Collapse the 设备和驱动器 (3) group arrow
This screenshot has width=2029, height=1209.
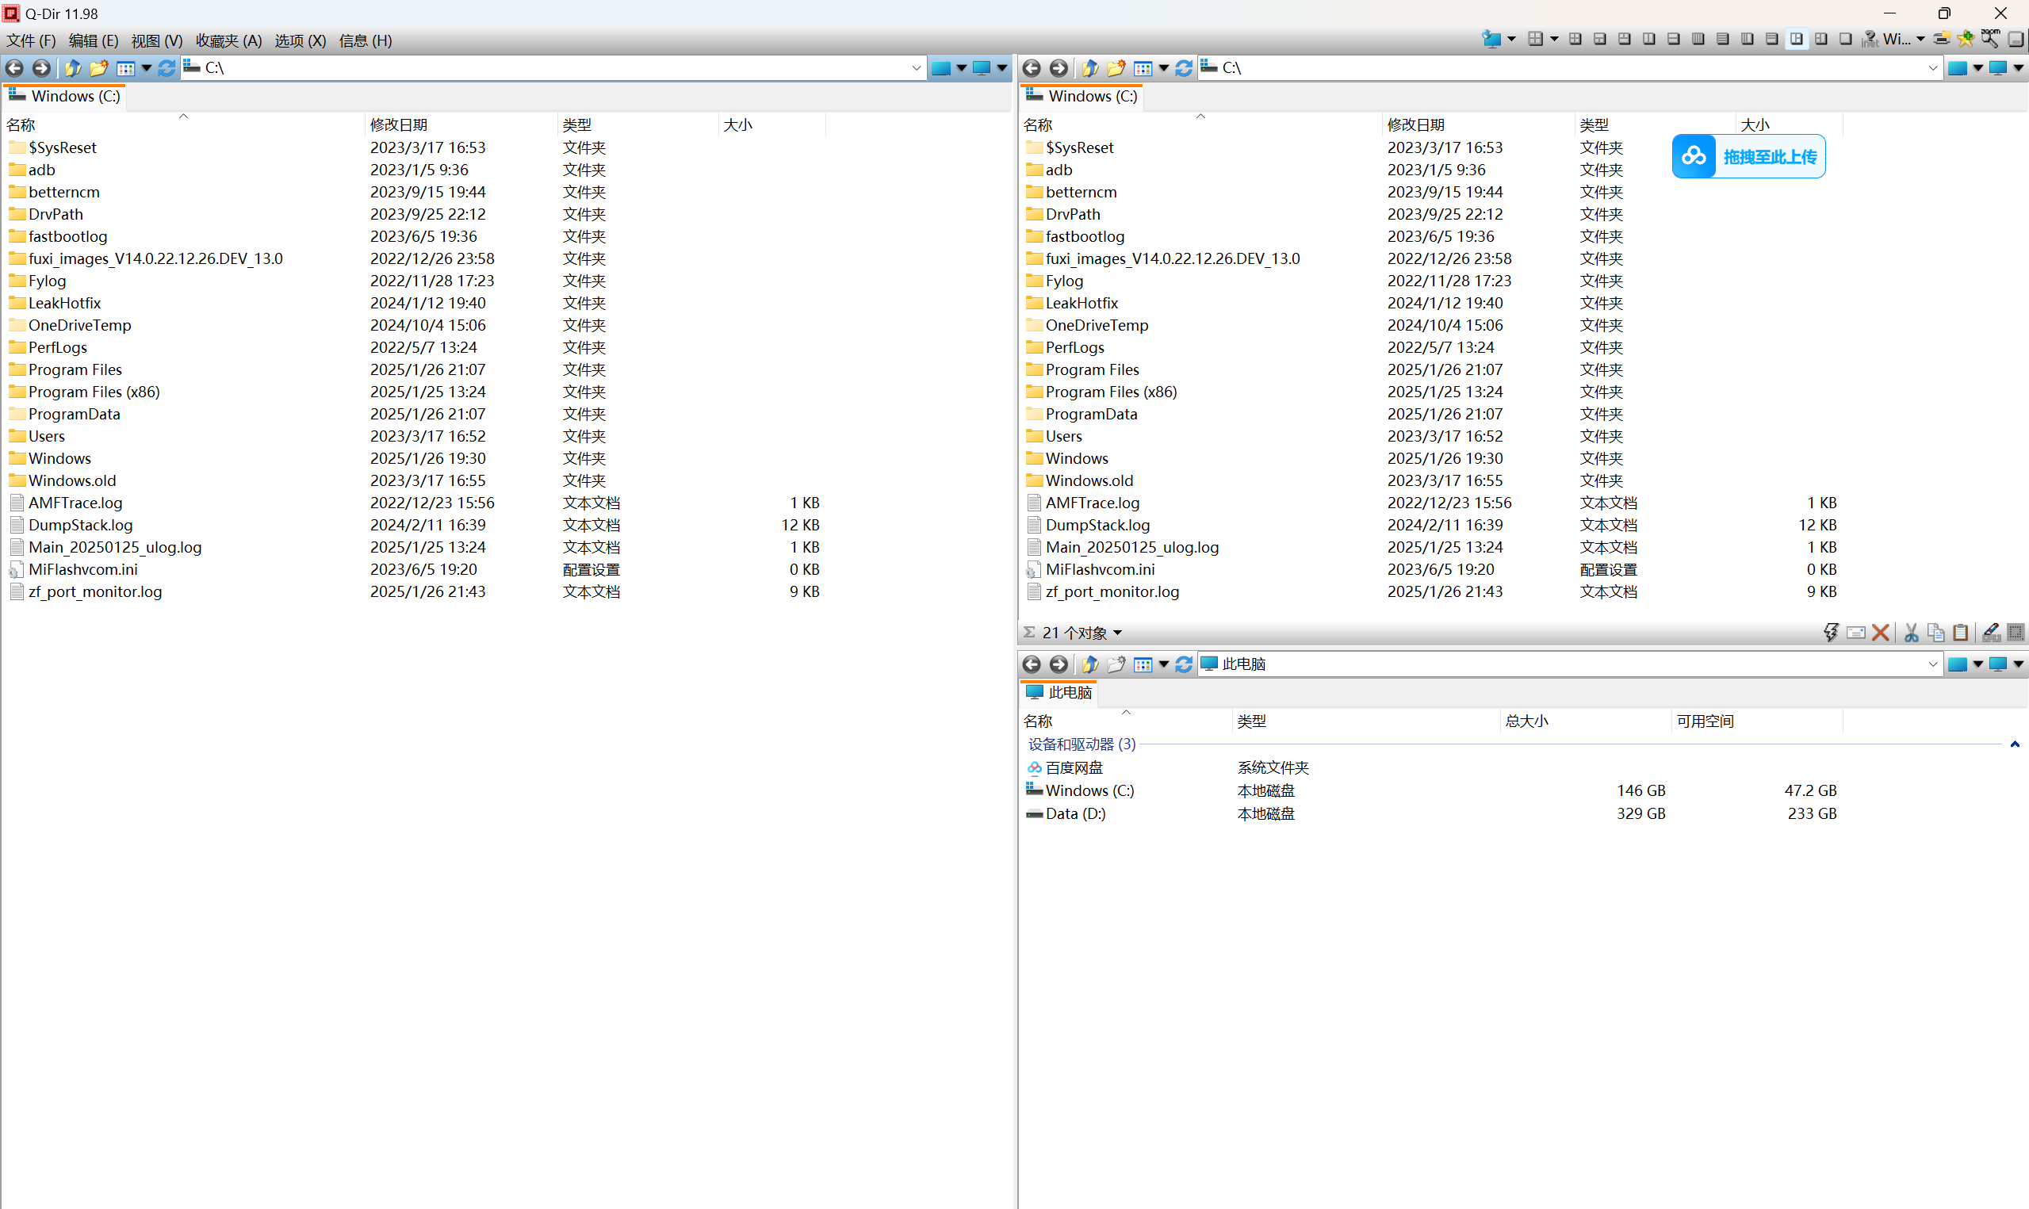pos(2015,744)
